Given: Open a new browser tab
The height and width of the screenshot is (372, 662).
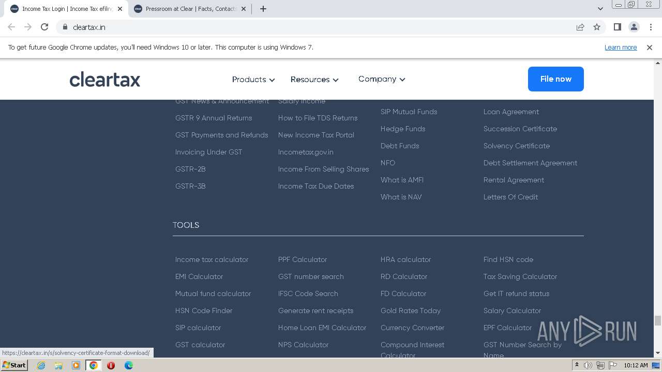Looking at the screenshot, I should coord(263,9).
